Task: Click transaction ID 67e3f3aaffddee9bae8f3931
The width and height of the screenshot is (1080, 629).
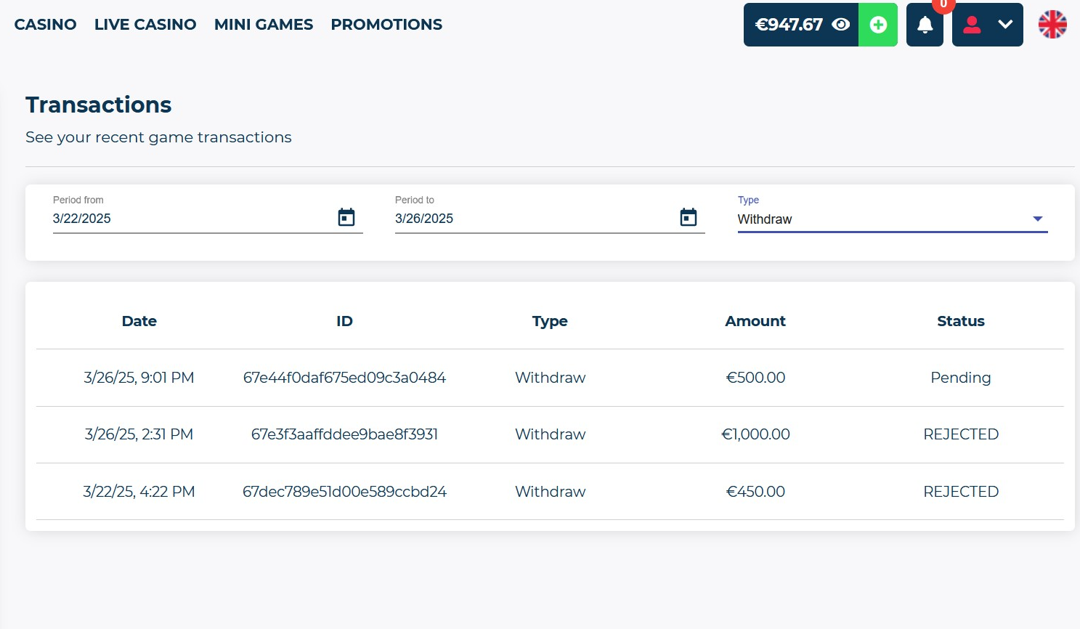Action: pyautogui.click(x=344, y=434)
